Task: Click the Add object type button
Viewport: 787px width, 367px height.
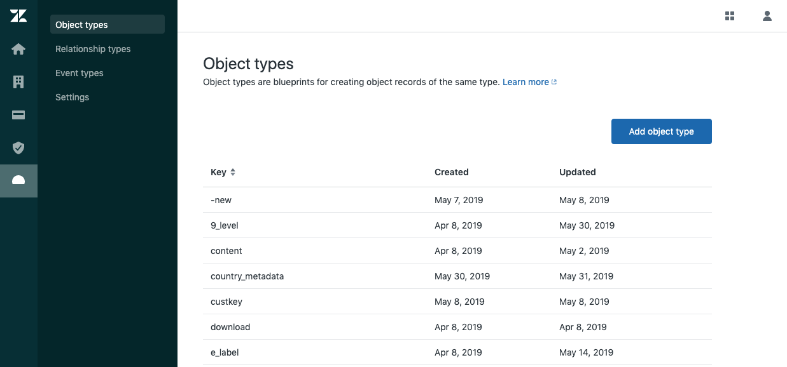Action: pos(661,131)
